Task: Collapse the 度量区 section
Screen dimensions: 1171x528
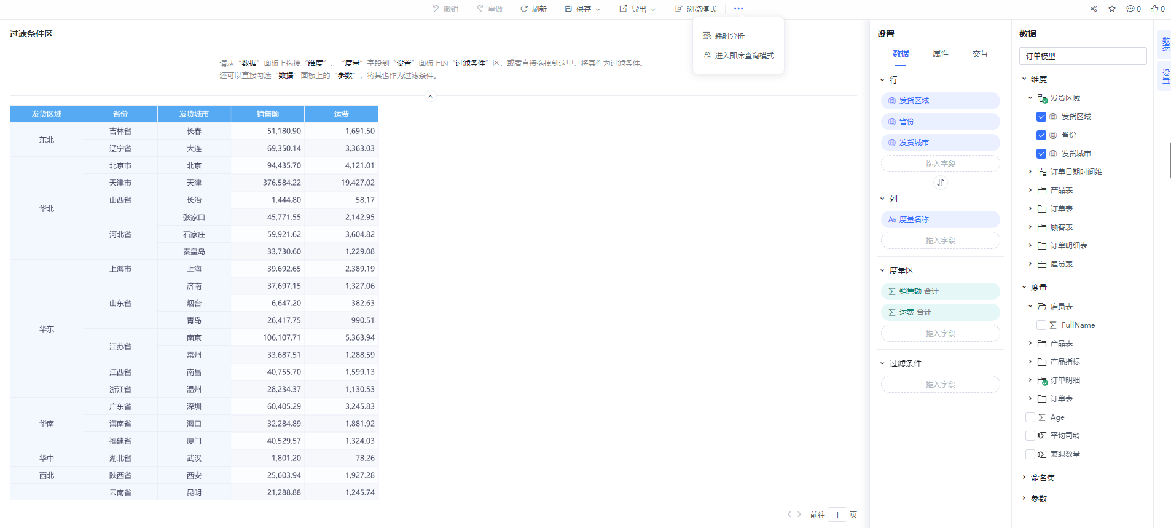Action: point(882,270)
